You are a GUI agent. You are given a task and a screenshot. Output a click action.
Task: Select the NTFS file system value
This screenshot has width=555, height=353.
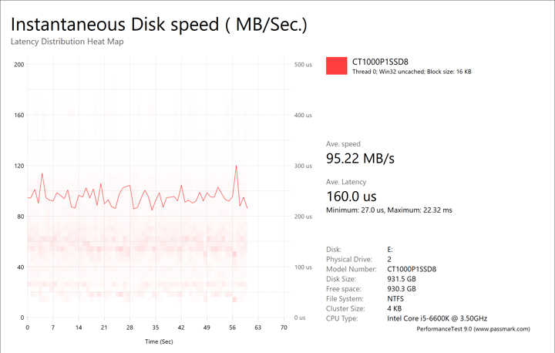395,298
